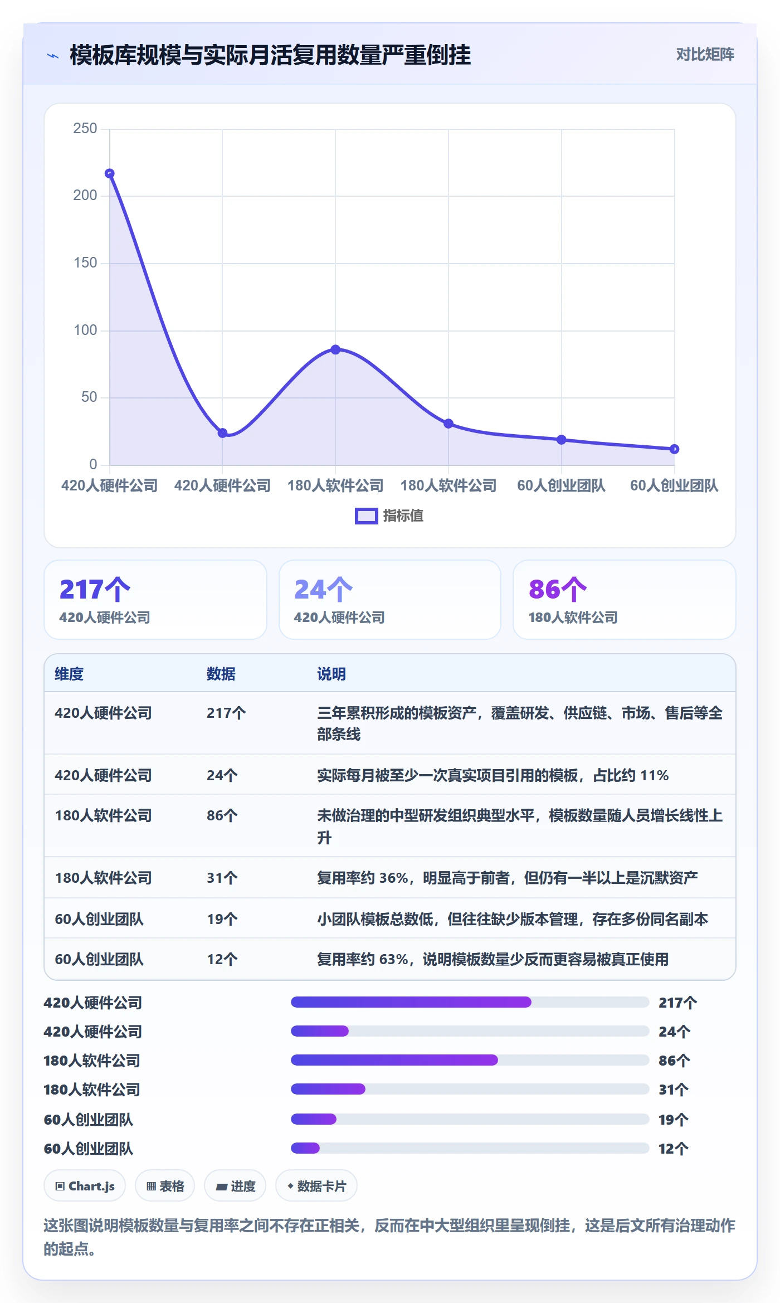
Task: Click the card title 模板库规模与实际月活复用数量严重倒挂
Action: [270, 55]
